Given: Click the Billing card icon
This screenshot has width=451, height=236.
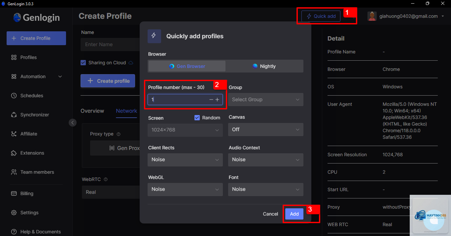Looking at the screenshot, I should coord(14,193).
